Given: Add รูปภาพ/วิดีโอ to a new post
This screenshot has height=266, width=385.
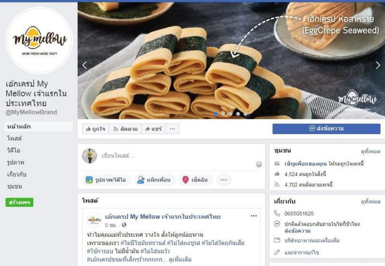Looking at the screenshot, I should click(x=106, y=180).
